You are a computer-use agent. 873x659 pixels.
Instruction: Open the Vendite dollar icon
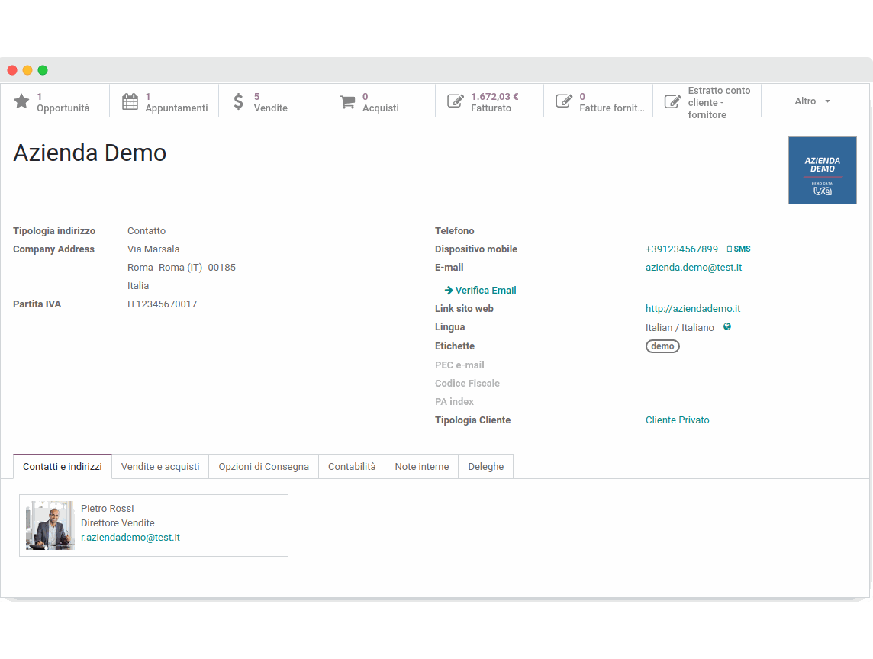[x=238, y=100]
